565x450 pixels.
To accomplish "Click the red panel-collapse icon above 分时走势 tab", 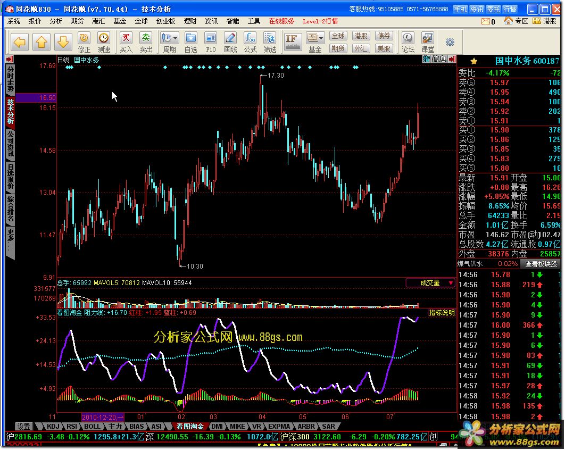I will (10, 59).
